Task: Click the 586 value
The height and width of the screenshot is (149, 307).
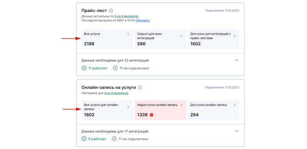Action: (141, 44)
